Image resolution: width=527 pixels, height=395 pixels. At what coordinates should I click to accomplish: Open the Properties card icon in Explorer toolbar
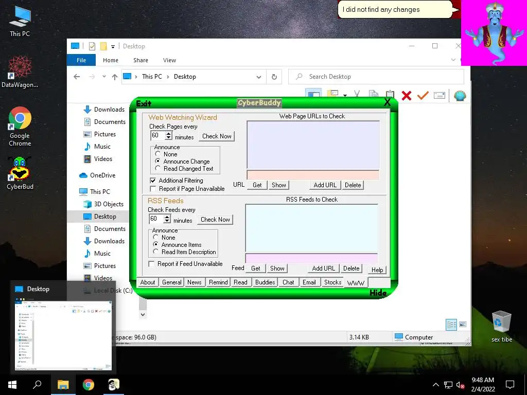(440, 96)
